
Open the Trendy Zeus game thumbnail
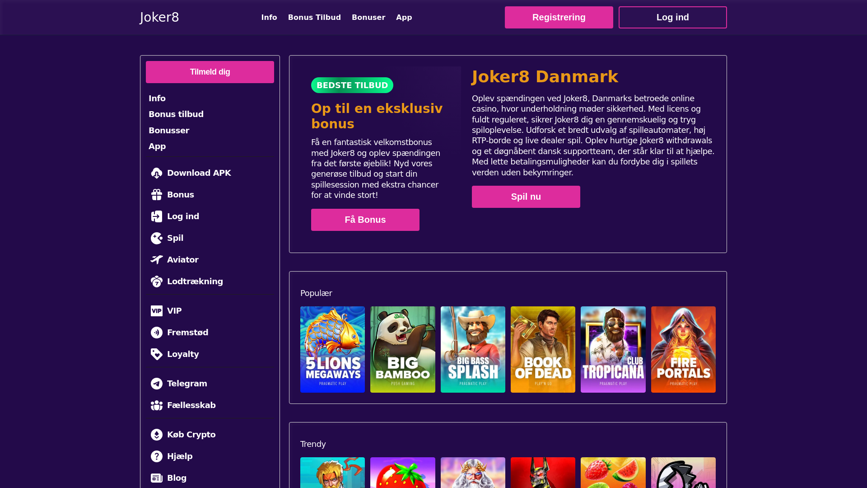pos(473,473)
